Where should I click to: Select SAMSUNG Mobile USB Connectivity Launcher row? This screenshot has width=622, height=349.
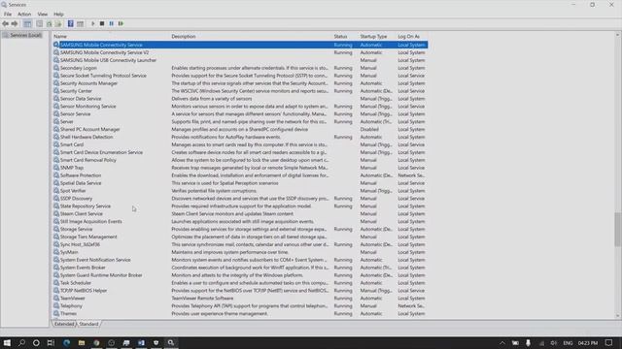tap(240, 60)
